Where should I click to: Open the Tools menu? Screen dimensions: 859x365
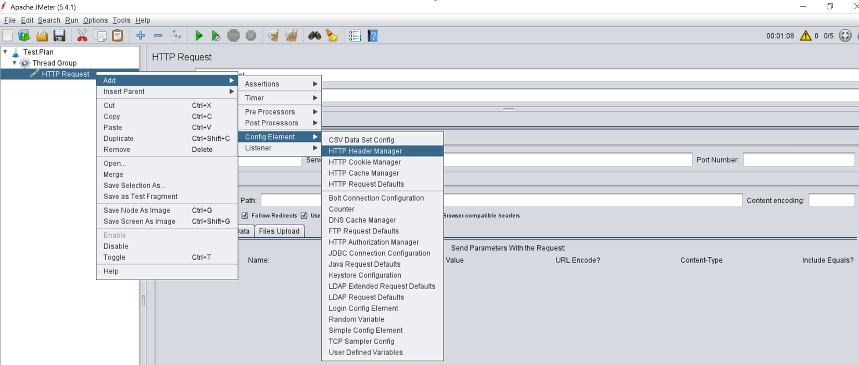point(121,20)
